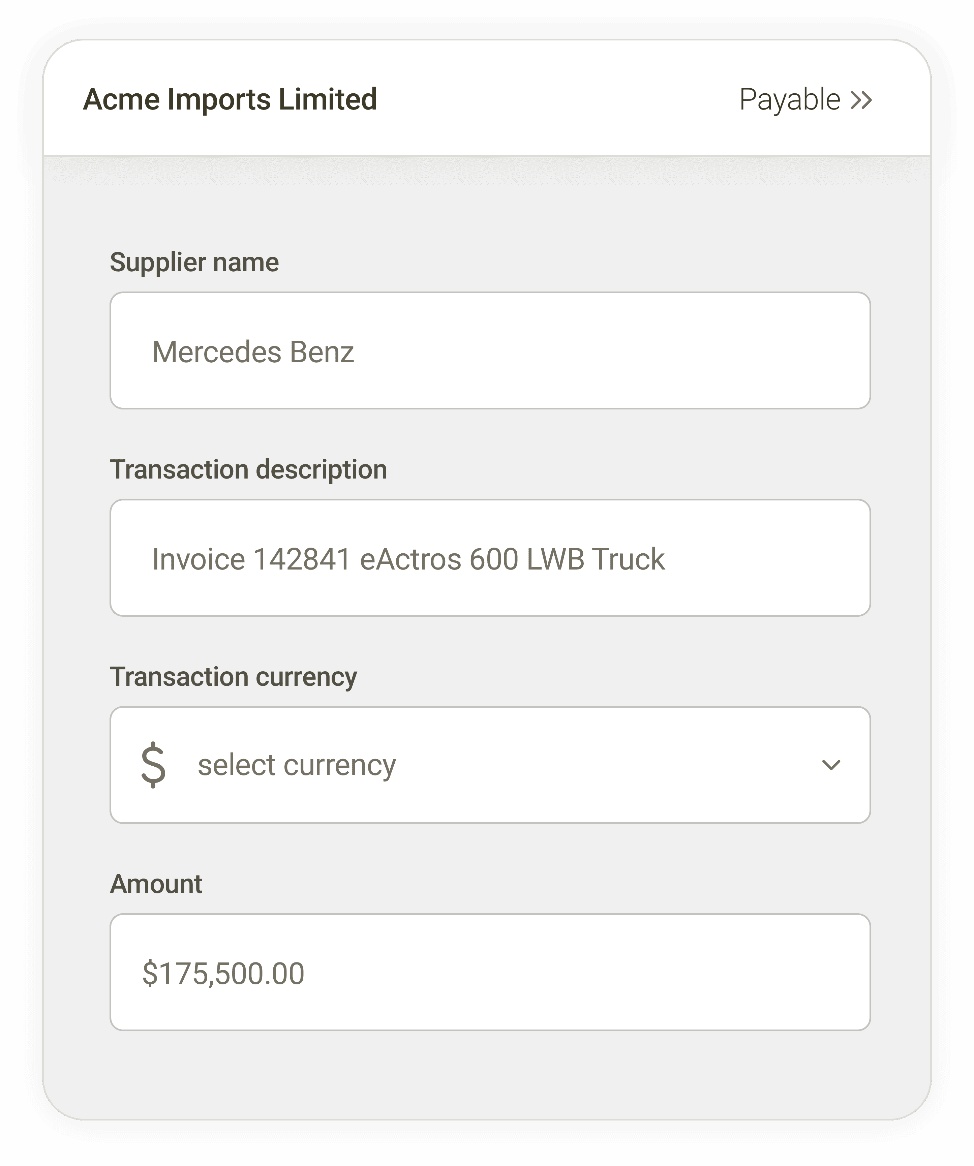Click the Acme Imports Limited company title
This screenshot has width=974, height=1166.
[x=230, y=99]
